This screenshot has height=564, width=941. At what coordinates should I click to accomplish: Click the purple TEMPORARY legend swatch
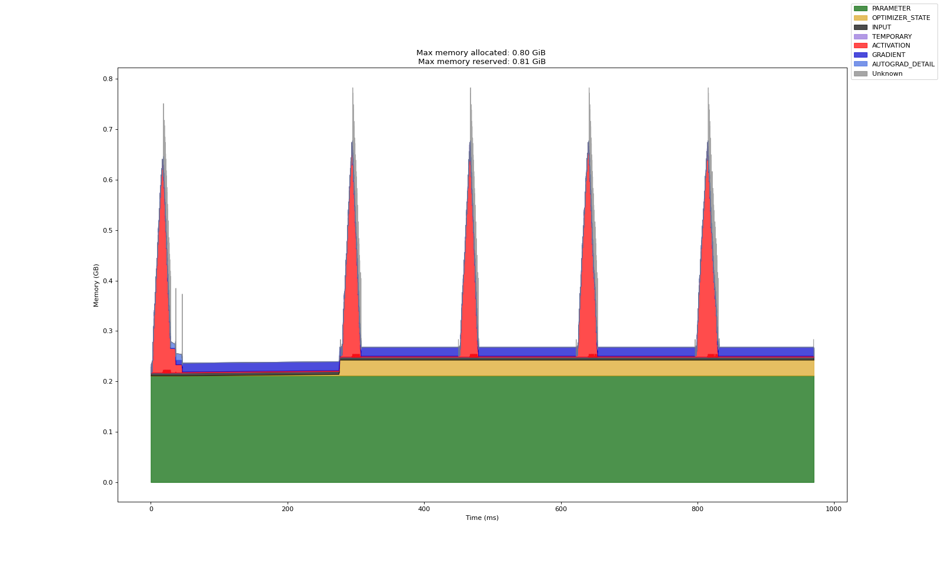click(x=860, y=36)
